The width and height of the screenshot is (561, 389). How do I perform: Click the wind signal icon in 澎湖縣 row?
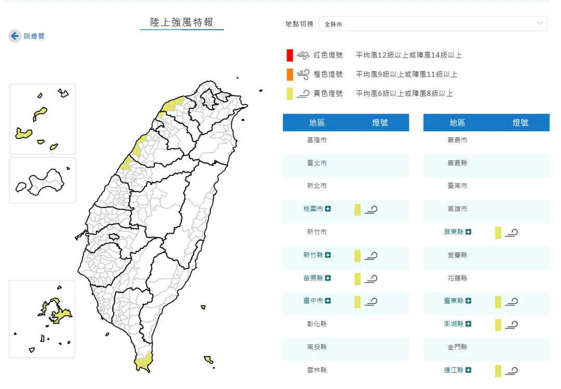512,325
